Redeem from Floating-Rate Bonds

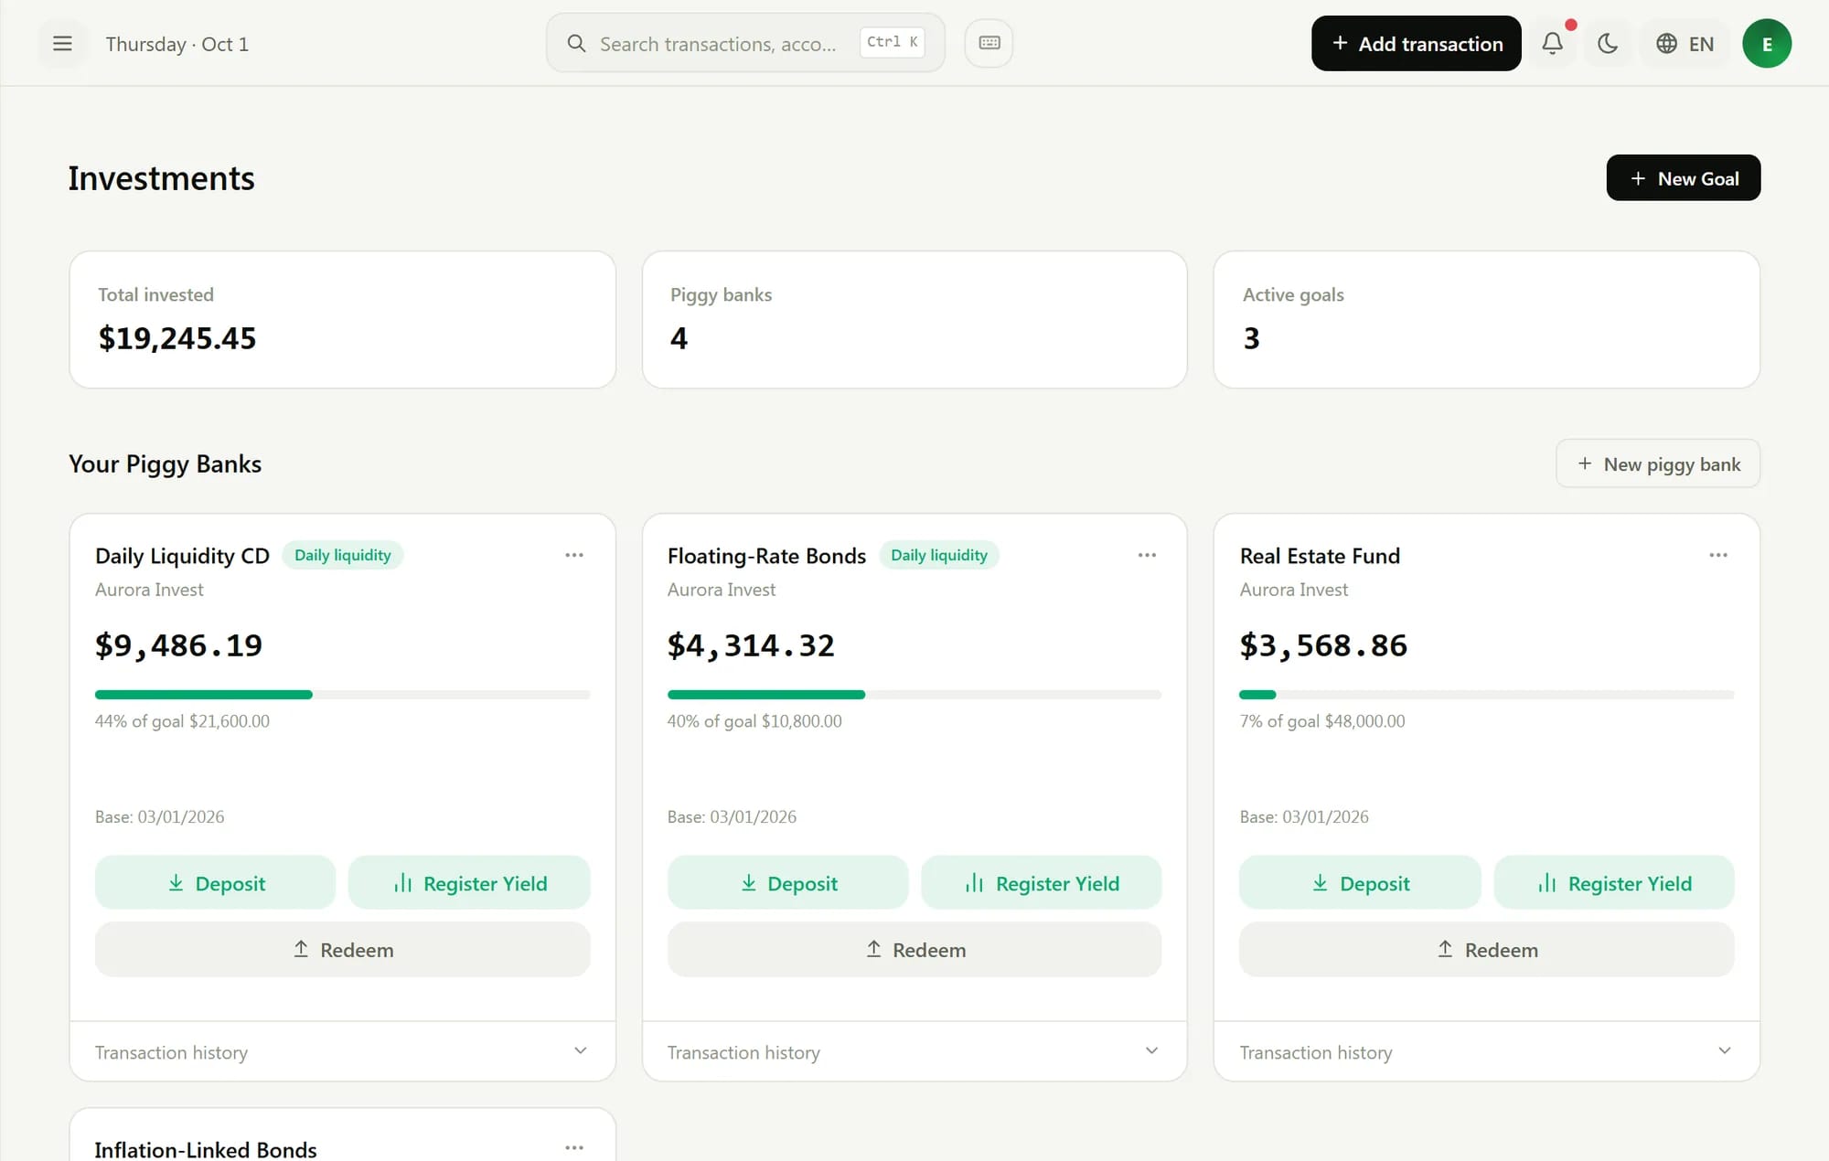pyautogui.click(x=914, y=950)
